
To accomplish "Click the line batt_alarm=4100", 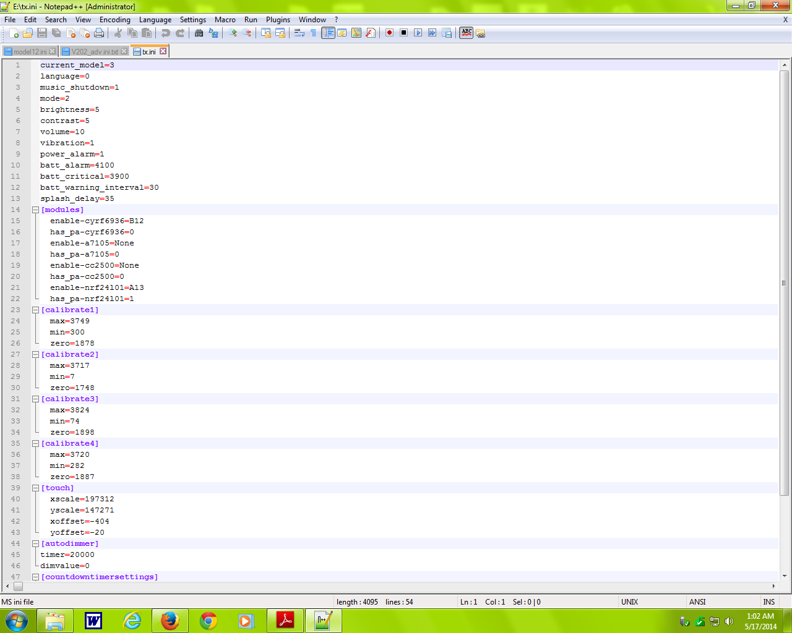I will (77, 165).
